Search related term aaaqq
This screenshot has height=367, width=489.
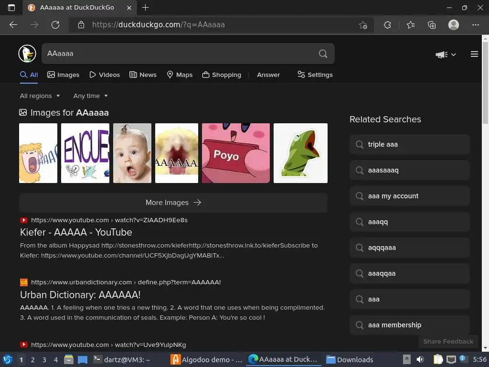[x=409, y=222]
